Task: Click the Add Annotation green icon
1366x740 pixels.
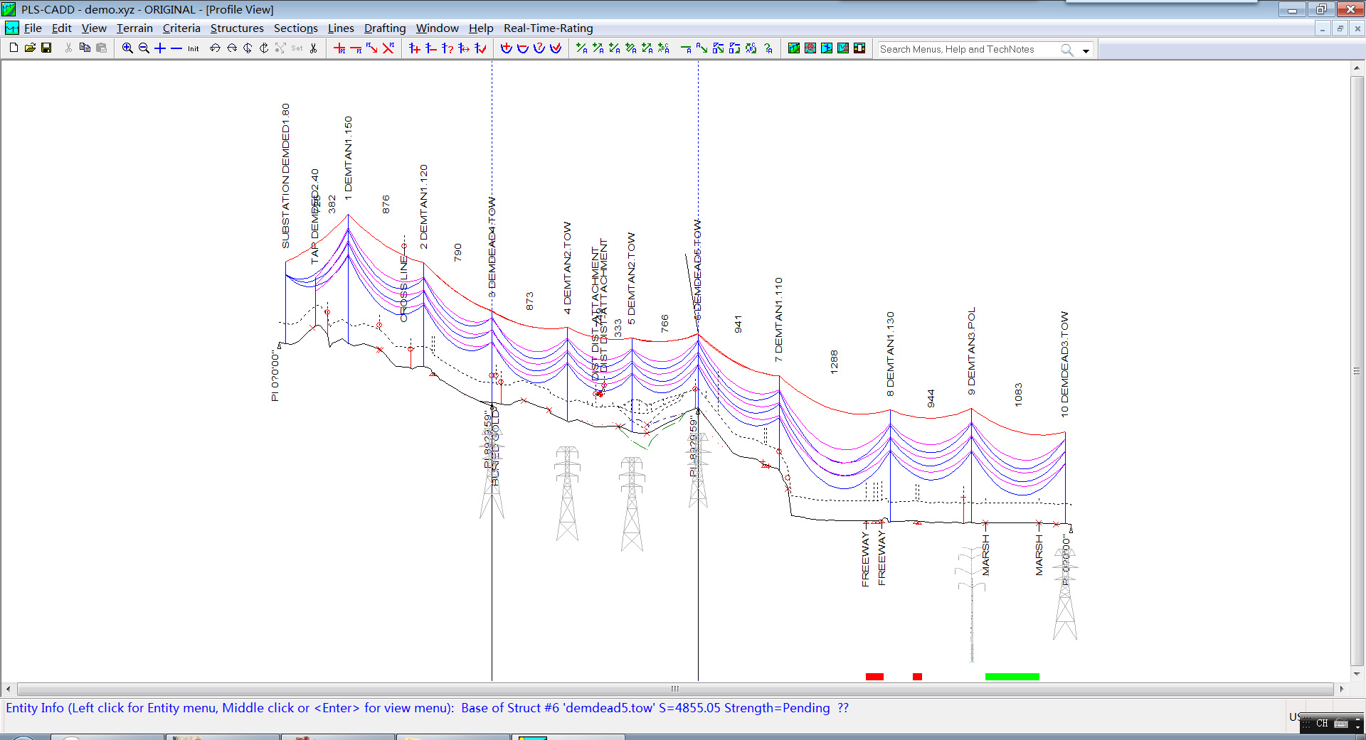Action: [x=581, y=48]
